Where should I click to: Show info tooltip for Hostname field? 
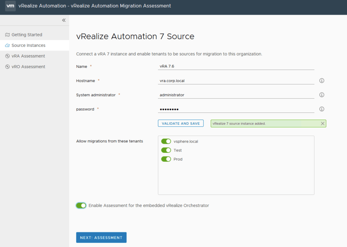(x=322, y=81)
